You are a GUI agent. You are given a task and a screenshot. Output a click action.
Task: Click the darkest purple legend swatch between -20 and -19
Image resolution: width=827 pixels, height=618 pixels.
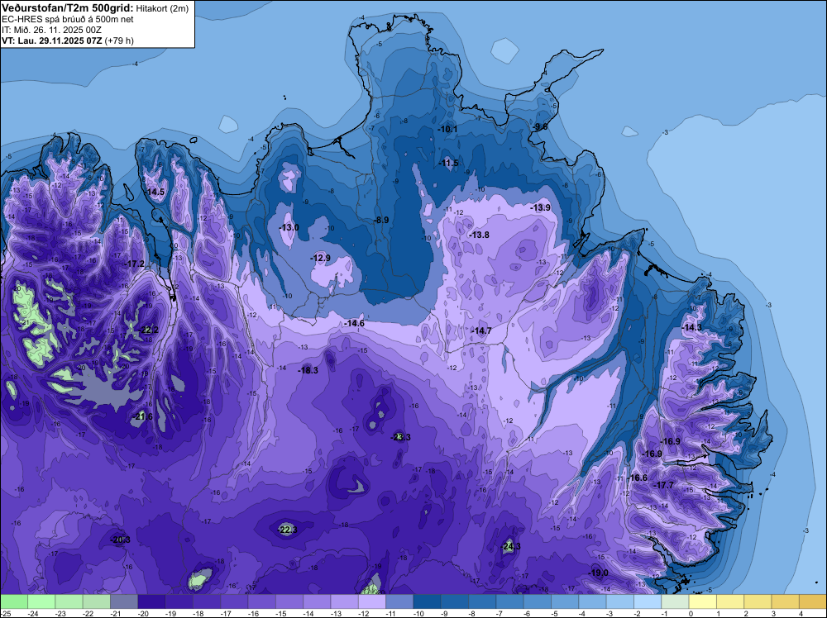(151, 601)
